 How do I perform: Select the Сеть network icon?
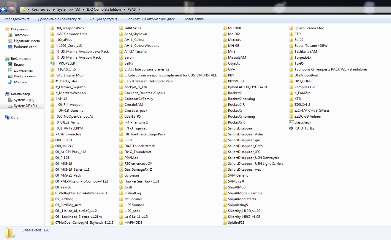coord(7,118)
